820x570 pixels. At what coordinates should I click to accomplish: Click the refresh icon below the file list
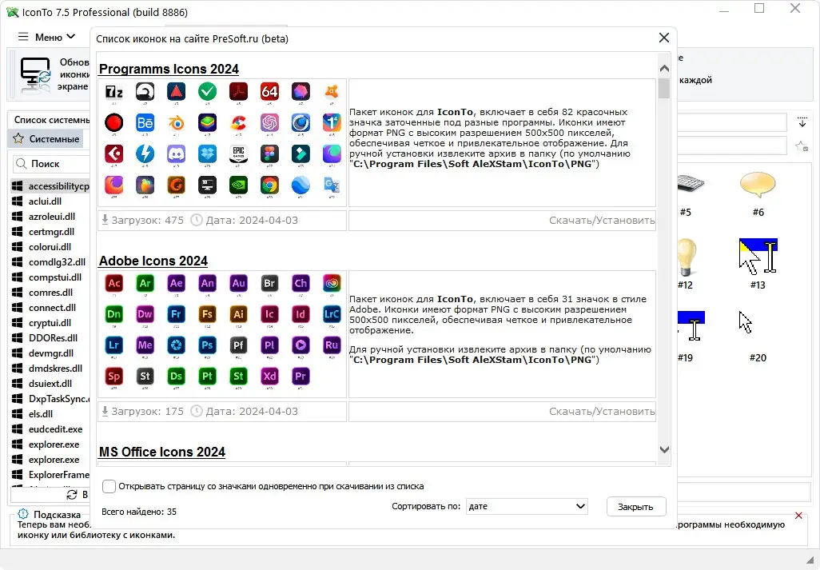pyautogui.click(x=72, y=495)
